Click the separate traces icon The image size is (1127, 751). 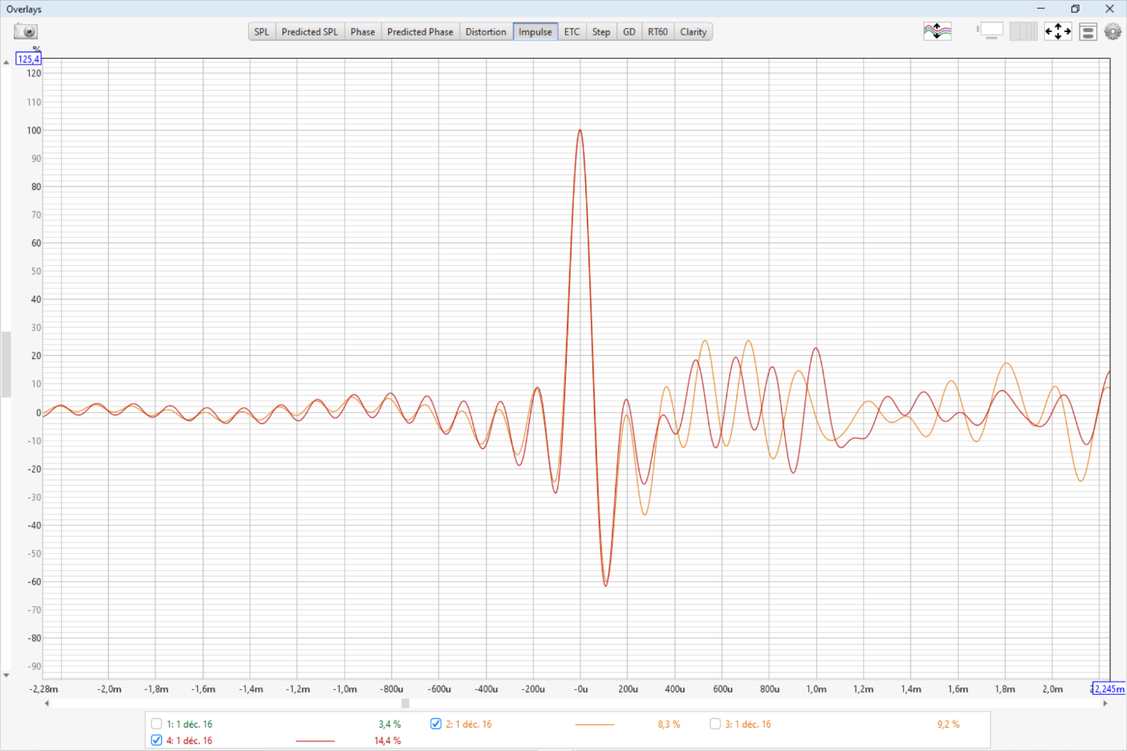[x=937, y=31]
